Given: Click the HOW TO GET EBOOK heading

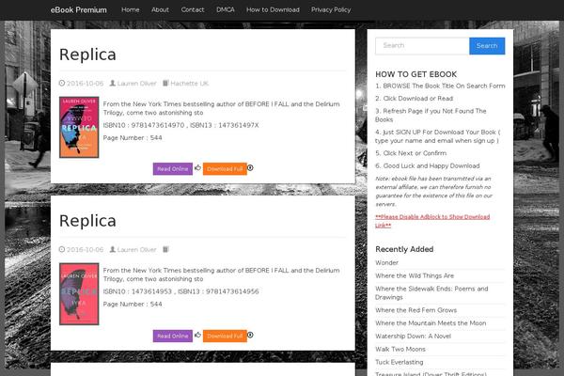Looking at the screenshot, I should (415, 74).
